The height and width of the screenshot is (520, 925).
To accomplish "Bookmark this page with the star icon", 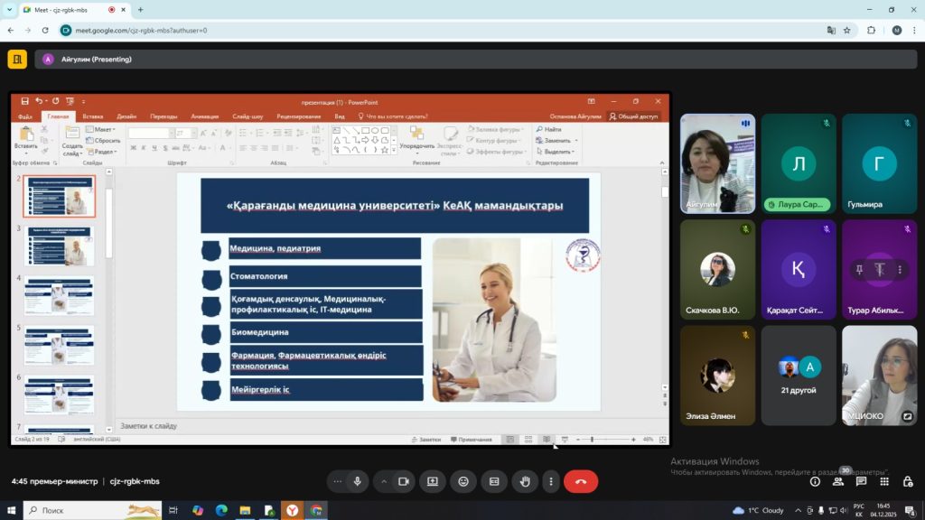I will pos(847,30).
